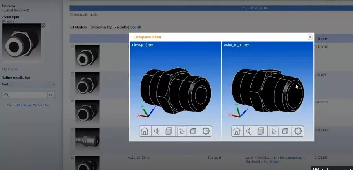Click the magnifier icon in the refine search box
Viewport: 353px width, 170px height.
pyautogui.click(x=7, y=95)
